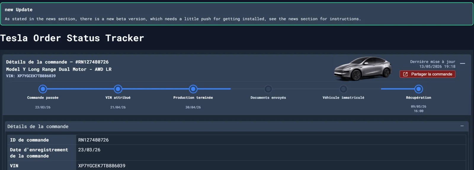
Task: Click the Production terminée label
Action: 193,98
